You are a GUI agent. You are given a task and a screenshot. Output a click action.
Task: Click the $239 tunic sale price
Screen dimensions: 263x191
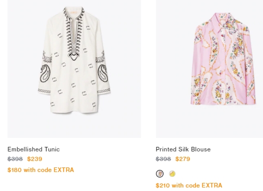pos(34,159)
